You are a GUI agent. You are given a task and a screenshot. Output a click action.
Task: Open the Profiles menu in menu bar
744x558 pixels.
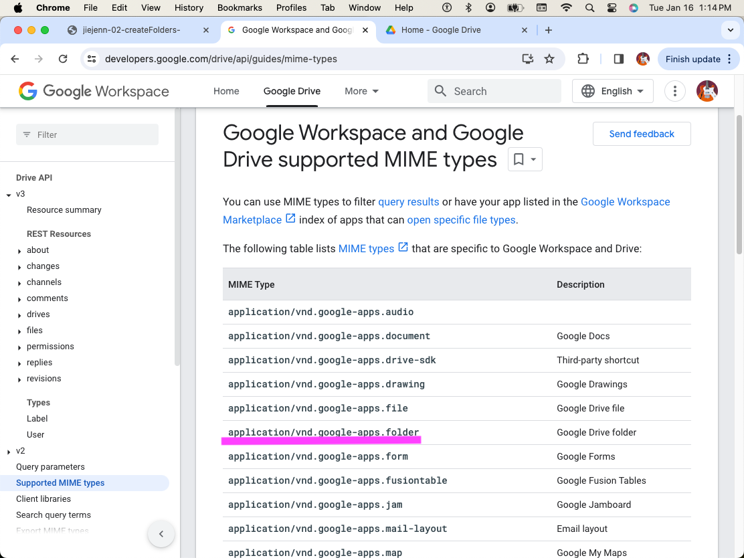point(291,7)
